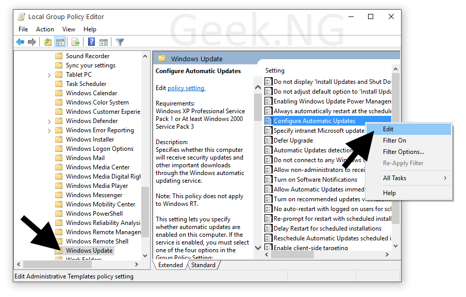Click the Filter funnel toolbar icon
Image resolution: width=466 pixels, height=297 pixels.
pyautogui.click(x=120, y=42)
